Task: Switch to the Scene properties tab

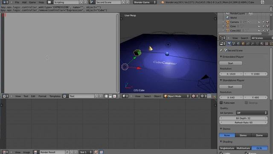Action: (234, 44)
